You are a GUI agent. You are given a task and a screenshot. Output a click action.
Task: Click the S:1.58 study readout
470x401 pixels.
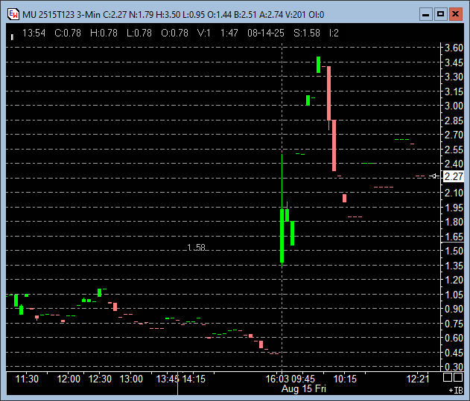[x=307, y=33]
